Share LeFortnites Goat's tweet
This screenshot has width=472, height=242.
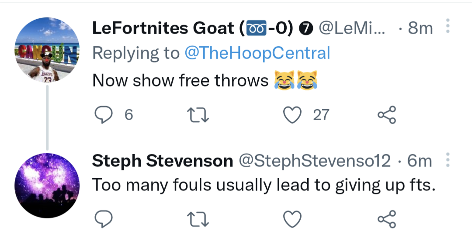click(386, 115)
